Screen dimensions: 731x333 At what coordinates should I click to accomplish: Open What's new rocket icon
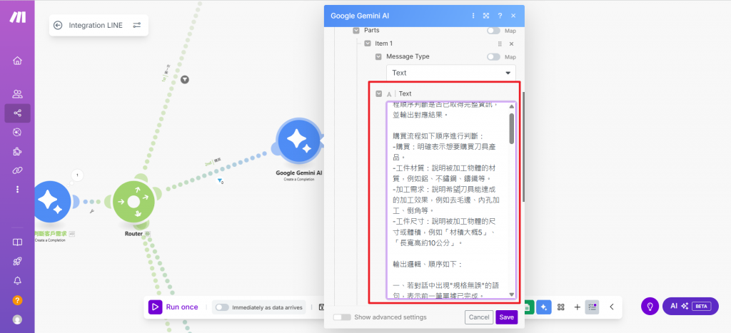click(x=18, y=261)
